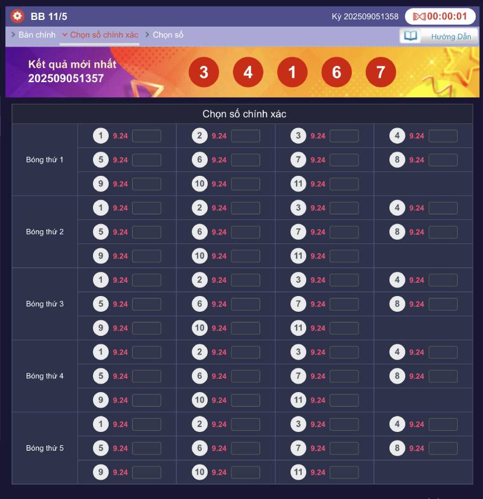Image resolution: width=483 pixels, height=499 pixels.
Task: Click result ball 4 in the banner
Action: click(x=248, y=72)
